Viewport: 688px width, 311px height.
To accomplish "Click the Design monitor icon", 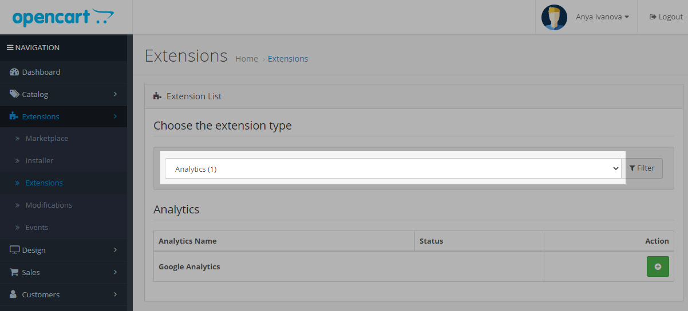I will click(x=14, y=250).
